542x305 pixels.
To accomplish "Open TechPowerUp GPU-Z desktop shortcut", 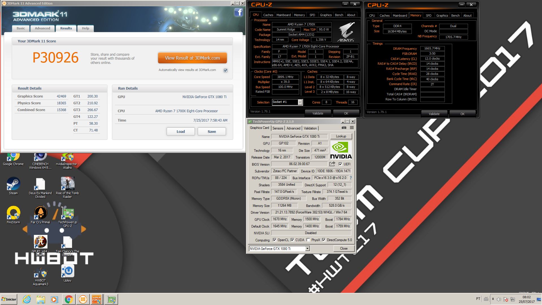I will [68, 217].
